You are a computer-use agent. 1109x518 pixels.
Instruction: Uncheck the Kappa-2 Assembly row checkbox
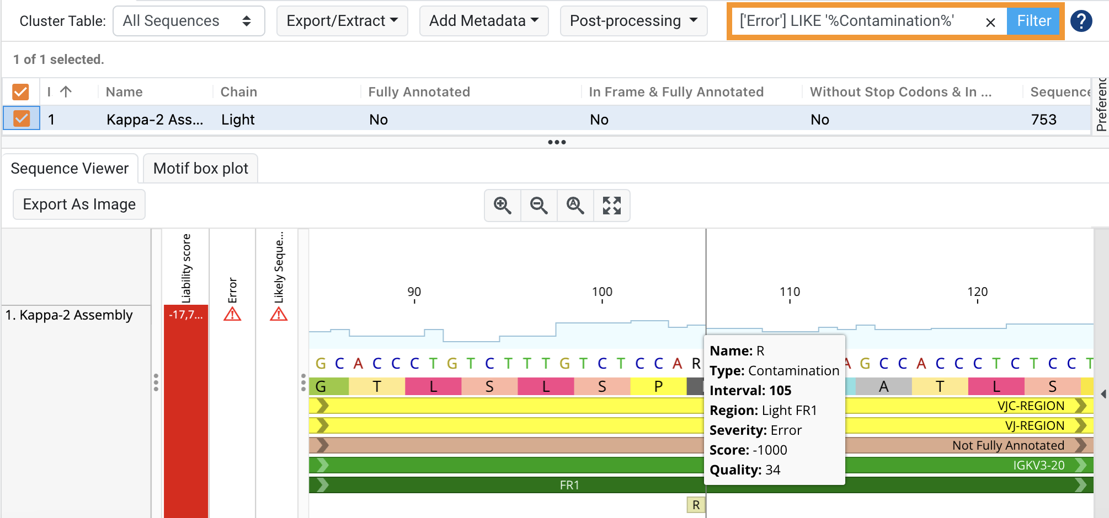pyautogui.click(x=22, y=118)
